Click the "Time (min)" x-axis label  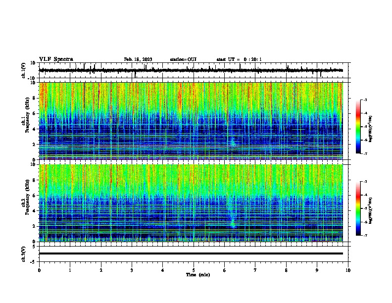198,275
